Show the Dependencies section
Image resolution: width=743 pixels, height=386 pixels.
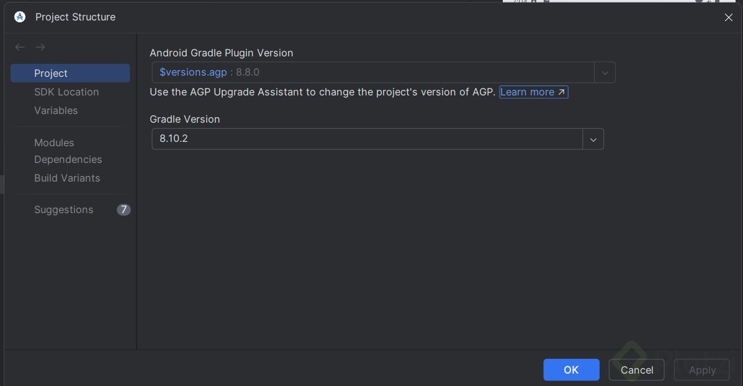(68, 159)
